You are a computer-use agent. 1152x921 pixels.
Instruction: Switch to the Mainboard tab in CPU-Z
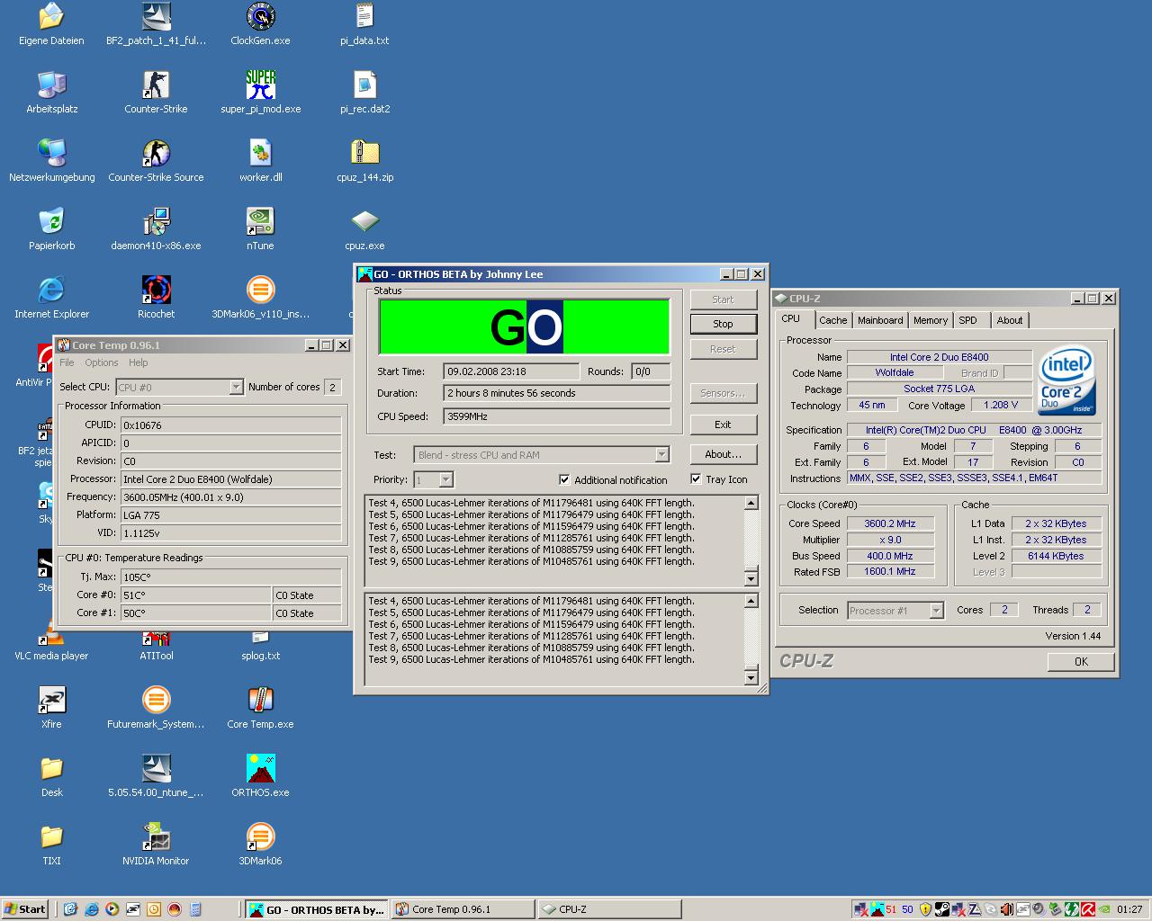click(879, 320)
